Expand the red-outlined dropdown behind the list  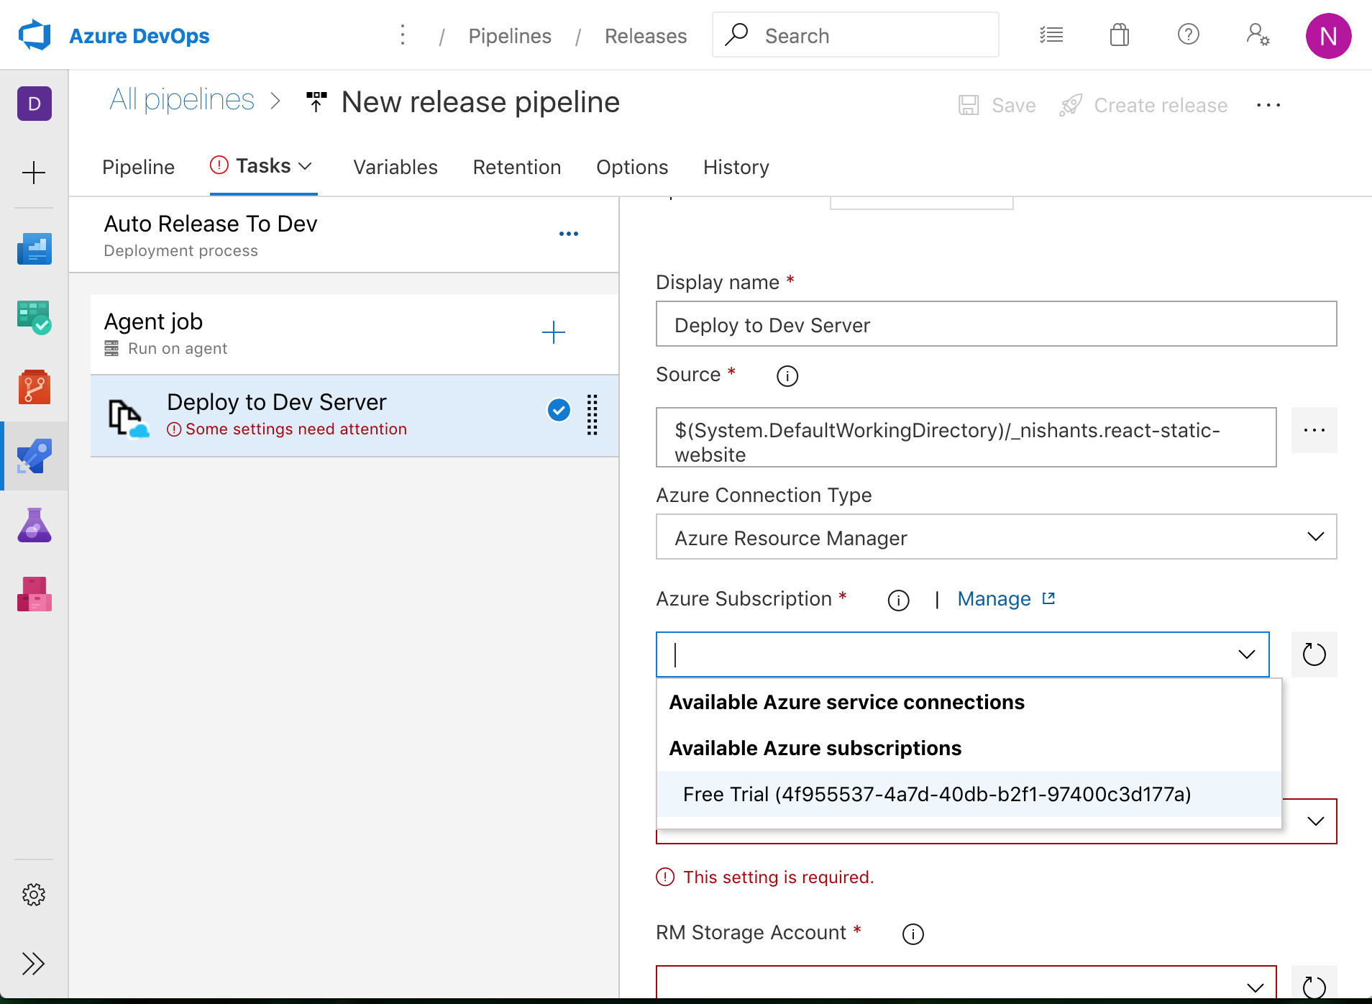1315,821
